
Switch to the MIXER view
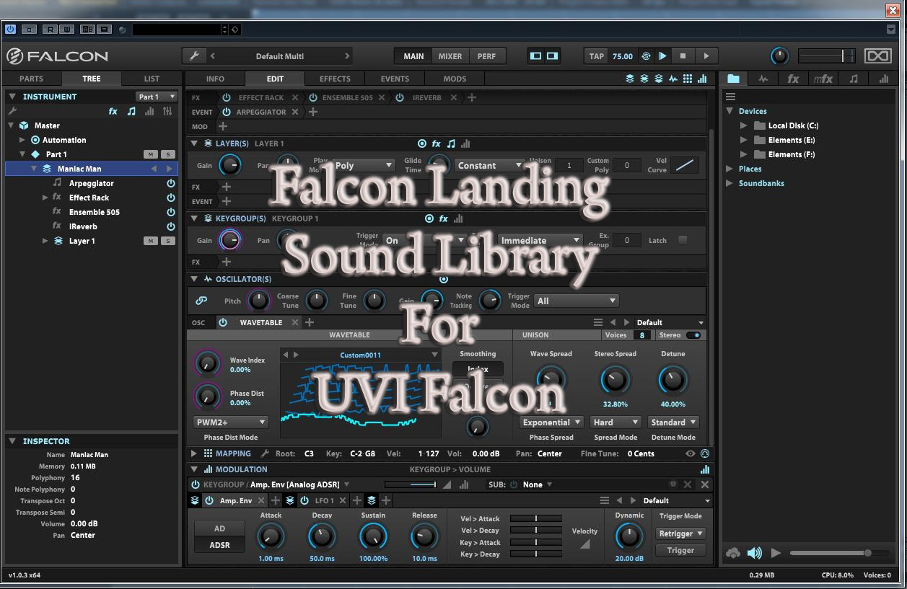coord(450,56)
